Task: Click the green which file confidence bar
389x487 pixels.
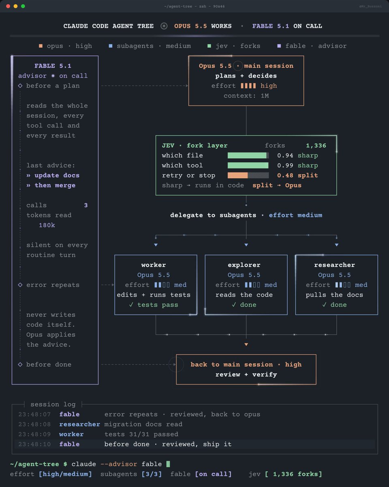Action: tap(248, 155)
